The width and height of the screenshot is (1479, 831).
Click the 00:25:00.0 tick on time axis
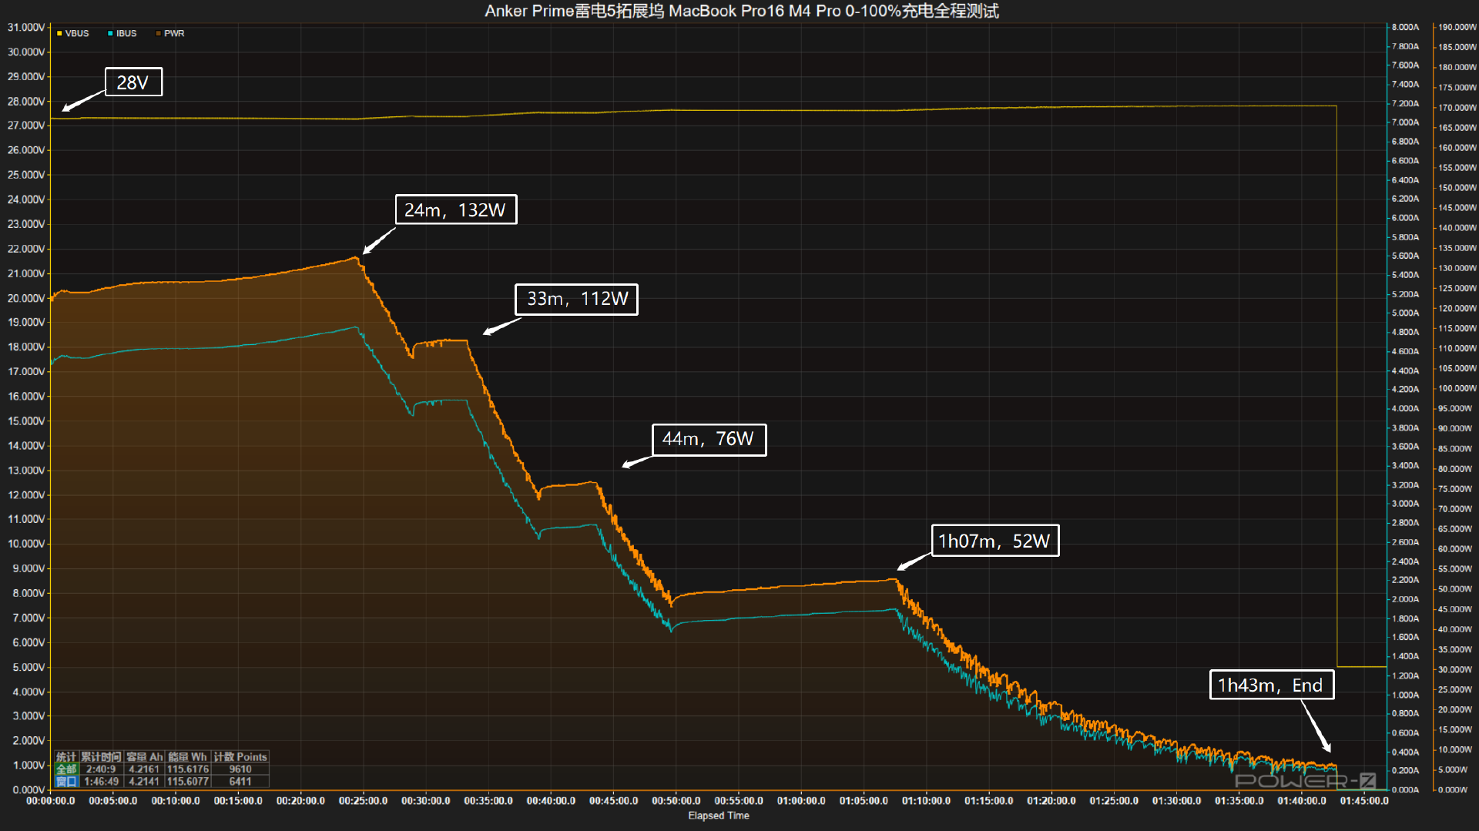(x=363, y=801)
